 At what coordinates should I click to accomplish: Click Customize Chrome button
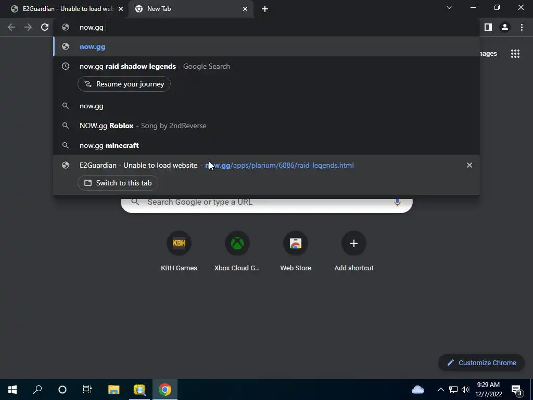pos(481,362)
